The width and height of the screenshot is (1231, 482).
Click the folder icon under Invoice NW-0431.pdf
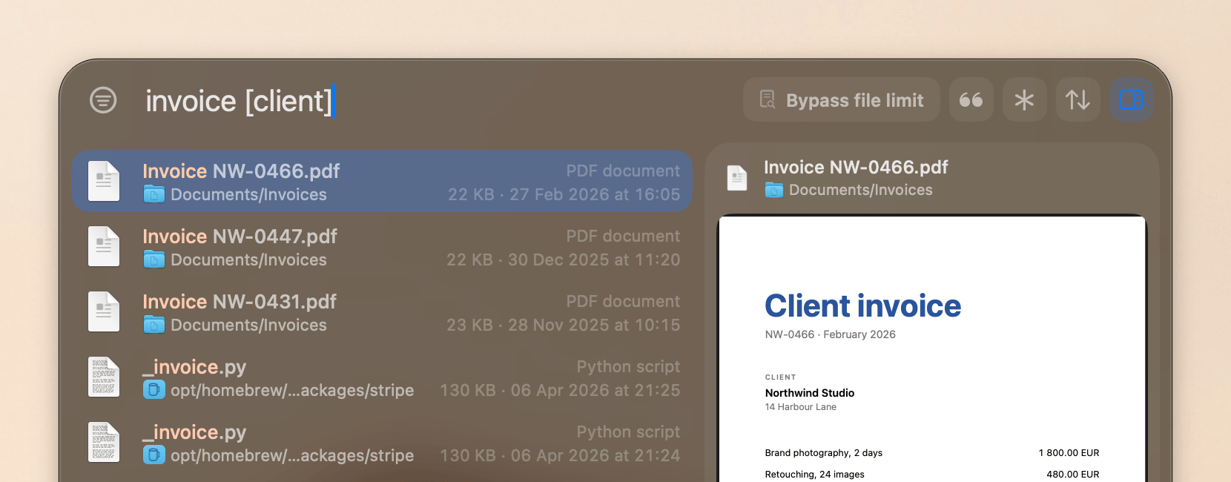point(154,326)
